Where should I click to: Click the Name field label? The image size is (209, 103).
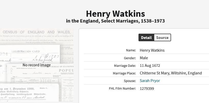(x=131, y=50)
